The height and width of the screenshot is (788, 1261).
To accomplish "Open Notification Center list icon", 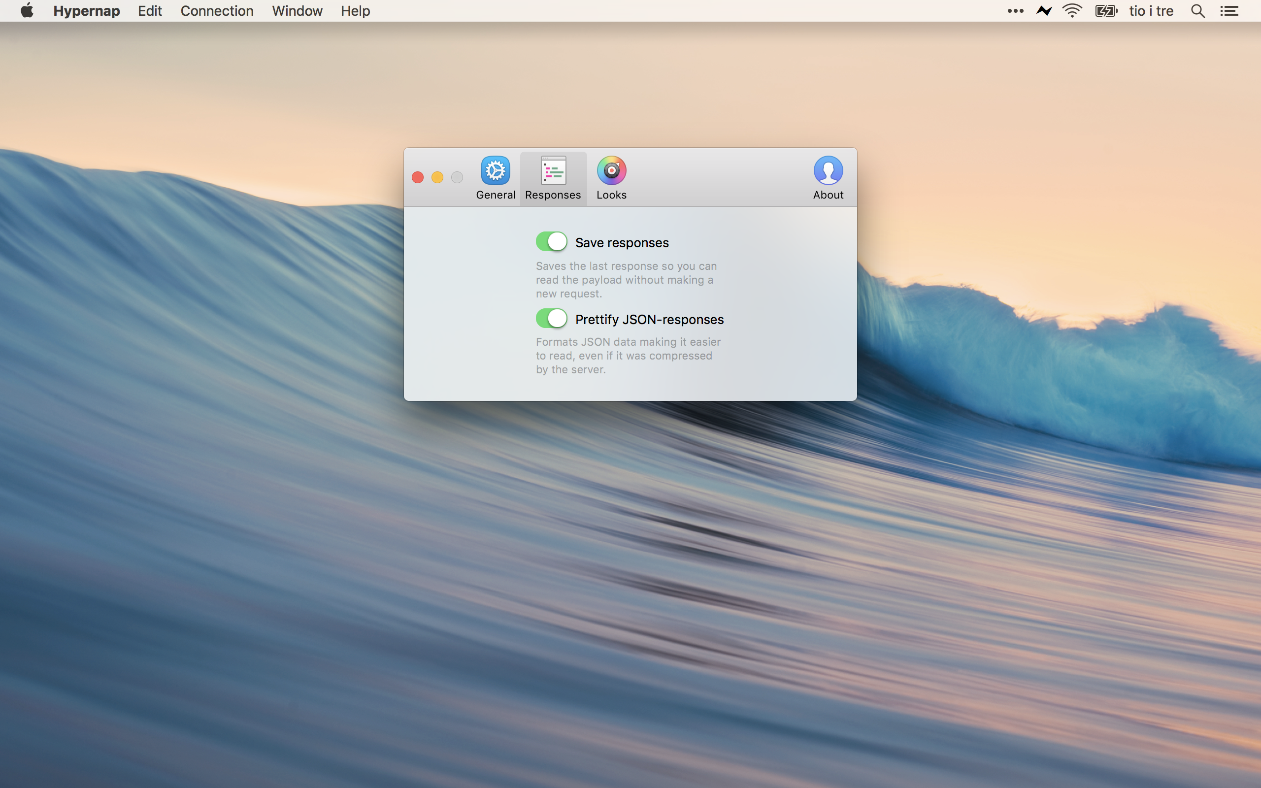I will click(x=1229, y=11).
